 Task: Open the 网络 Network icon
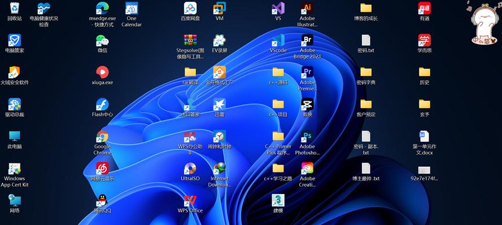(15, 200)
